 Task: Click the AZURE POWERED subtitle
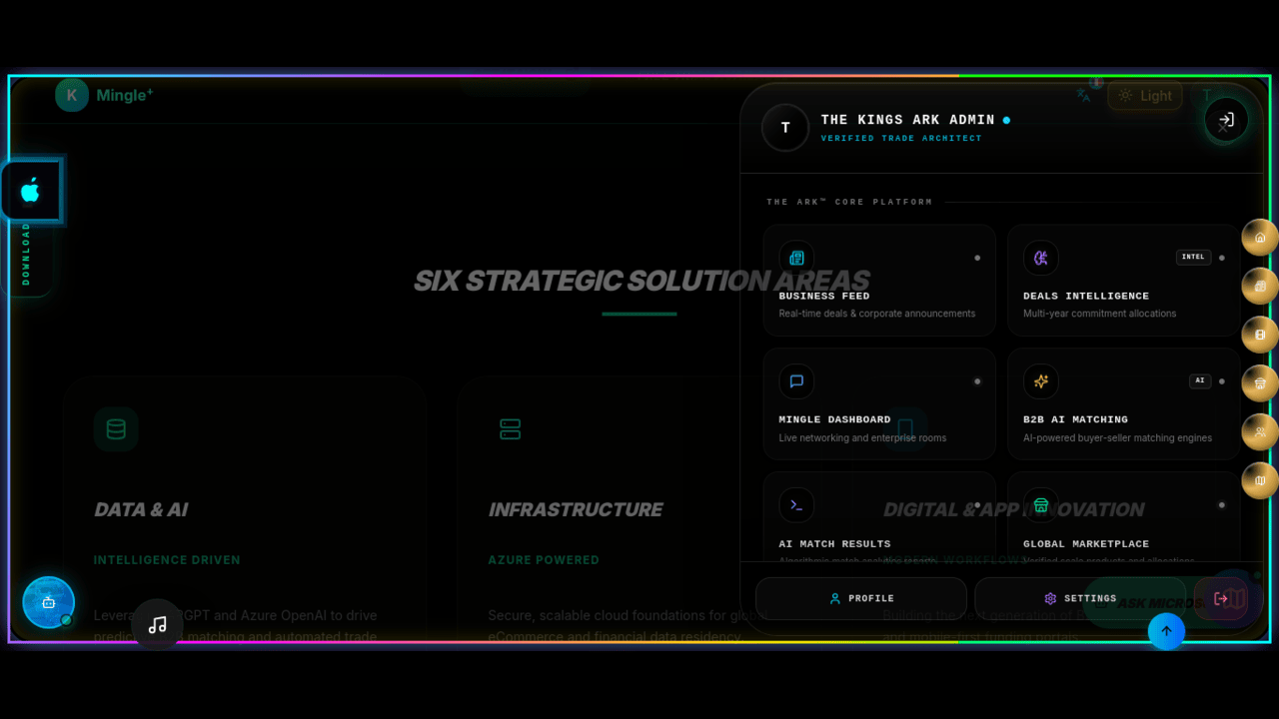pyautogui.click(x=544, y=560)
